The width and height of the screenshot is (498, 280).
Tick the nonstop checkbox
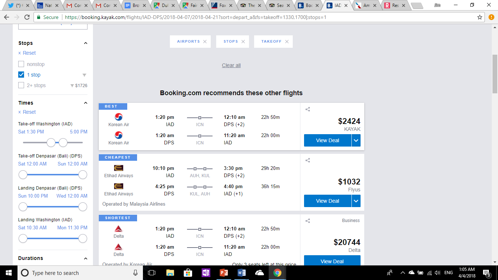(21, 64)
